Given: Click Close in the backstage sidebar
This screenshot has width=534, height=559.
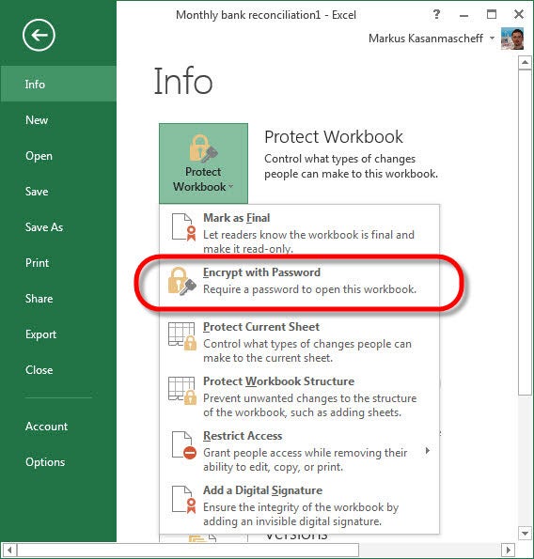Looking at the screenshot, I should point(58,370).
